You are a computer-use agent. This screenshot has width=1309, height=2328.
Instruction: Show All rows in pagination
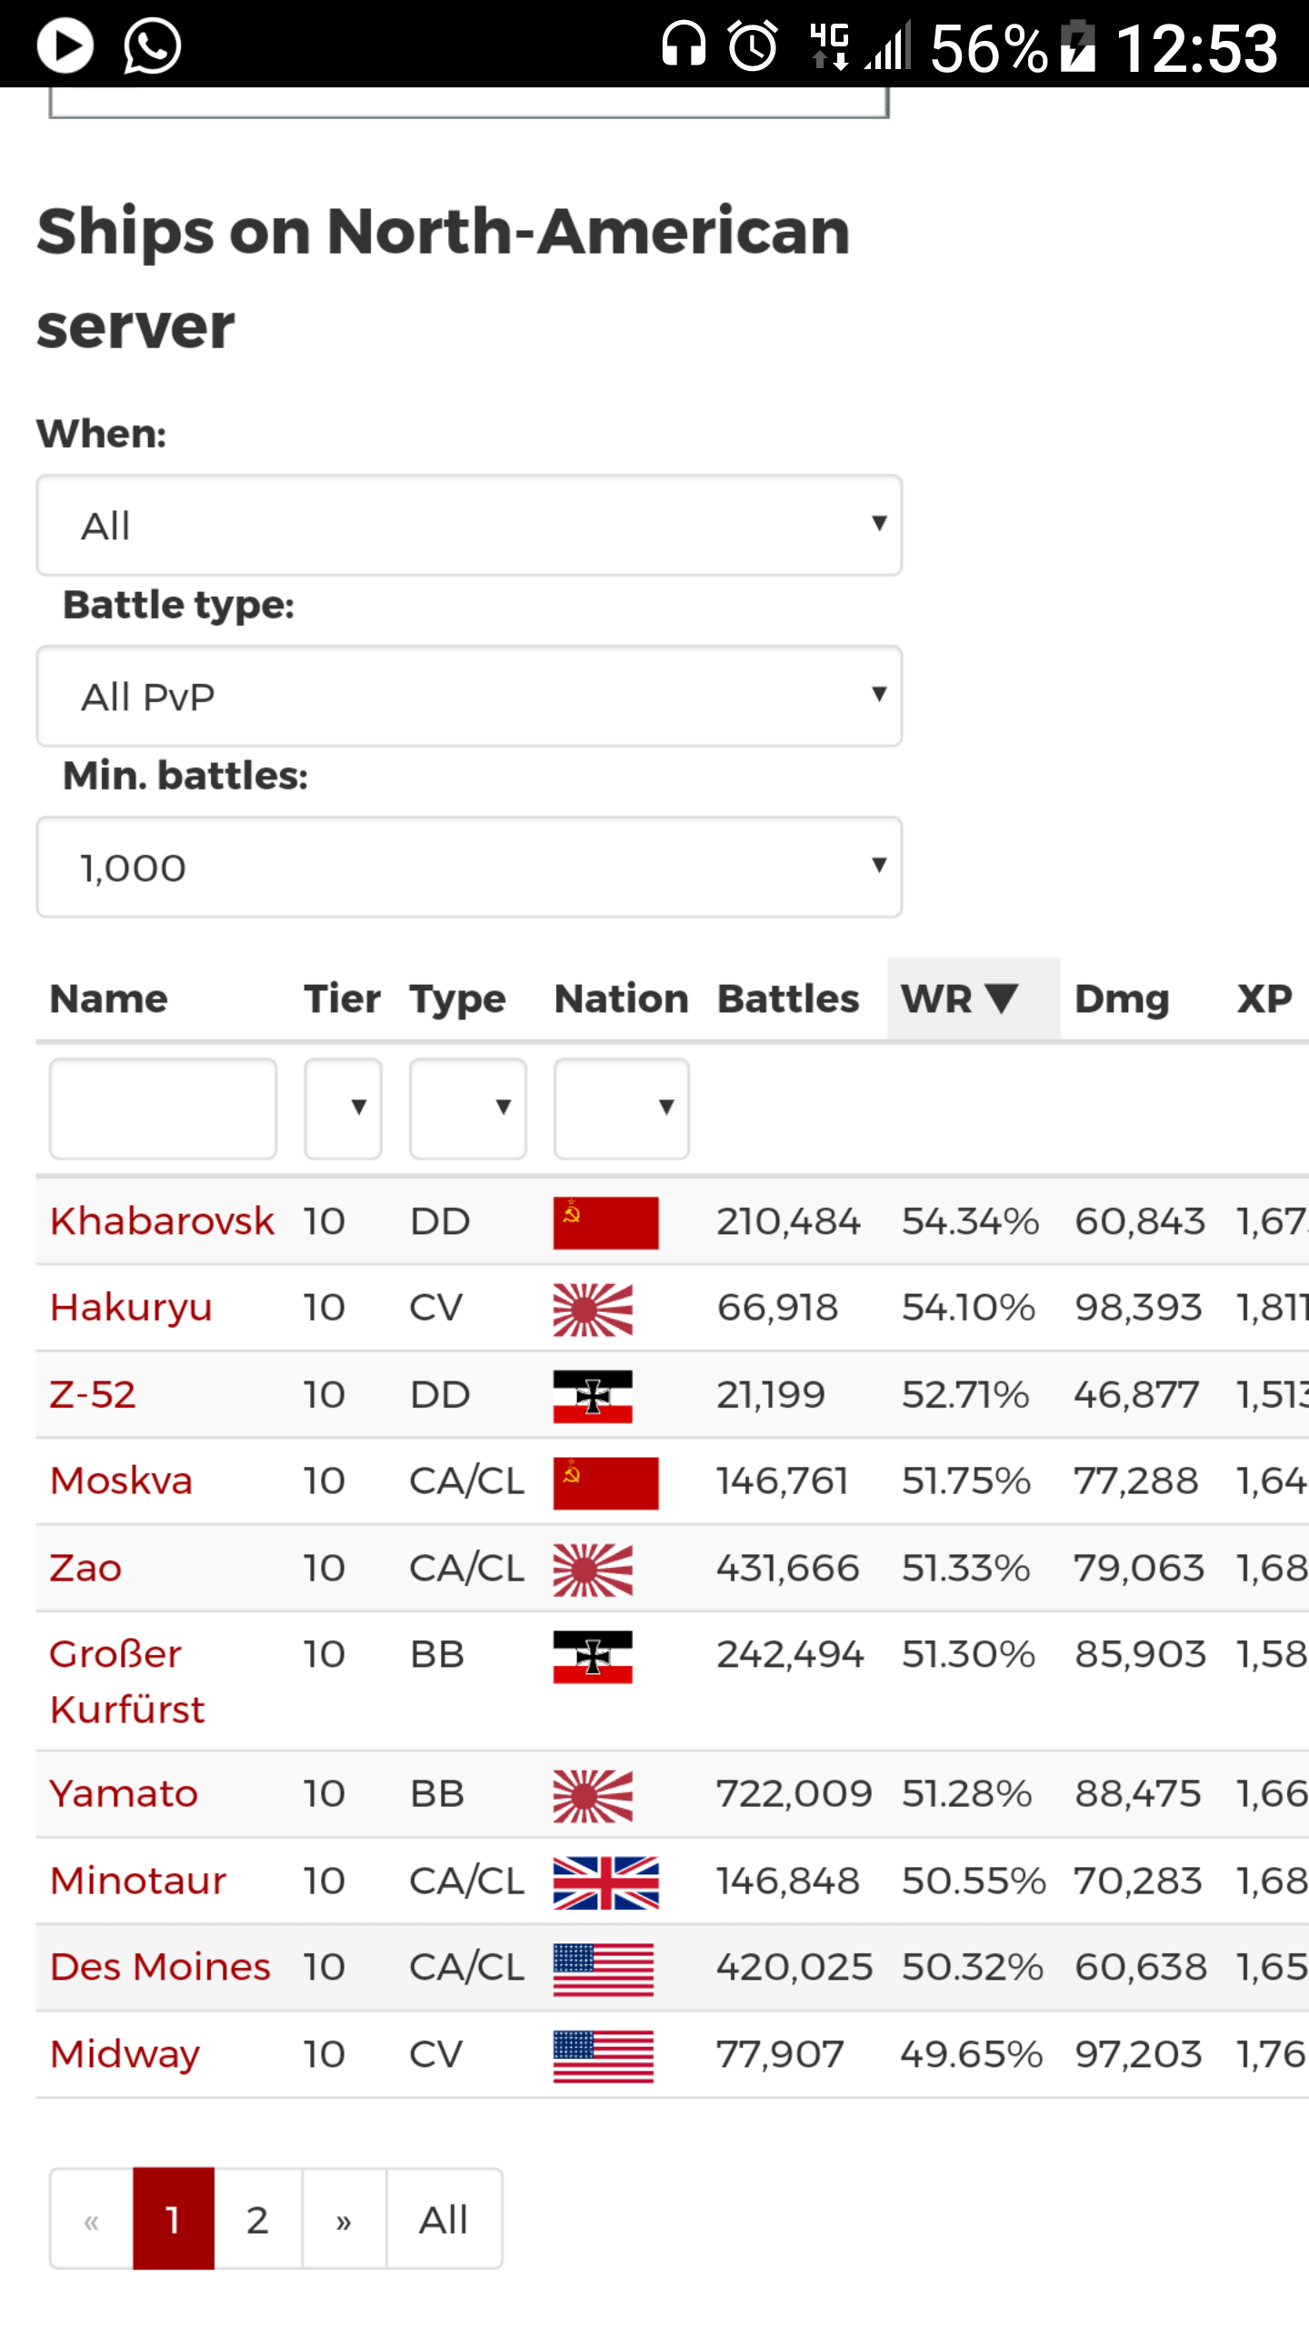click(444, 2220)
